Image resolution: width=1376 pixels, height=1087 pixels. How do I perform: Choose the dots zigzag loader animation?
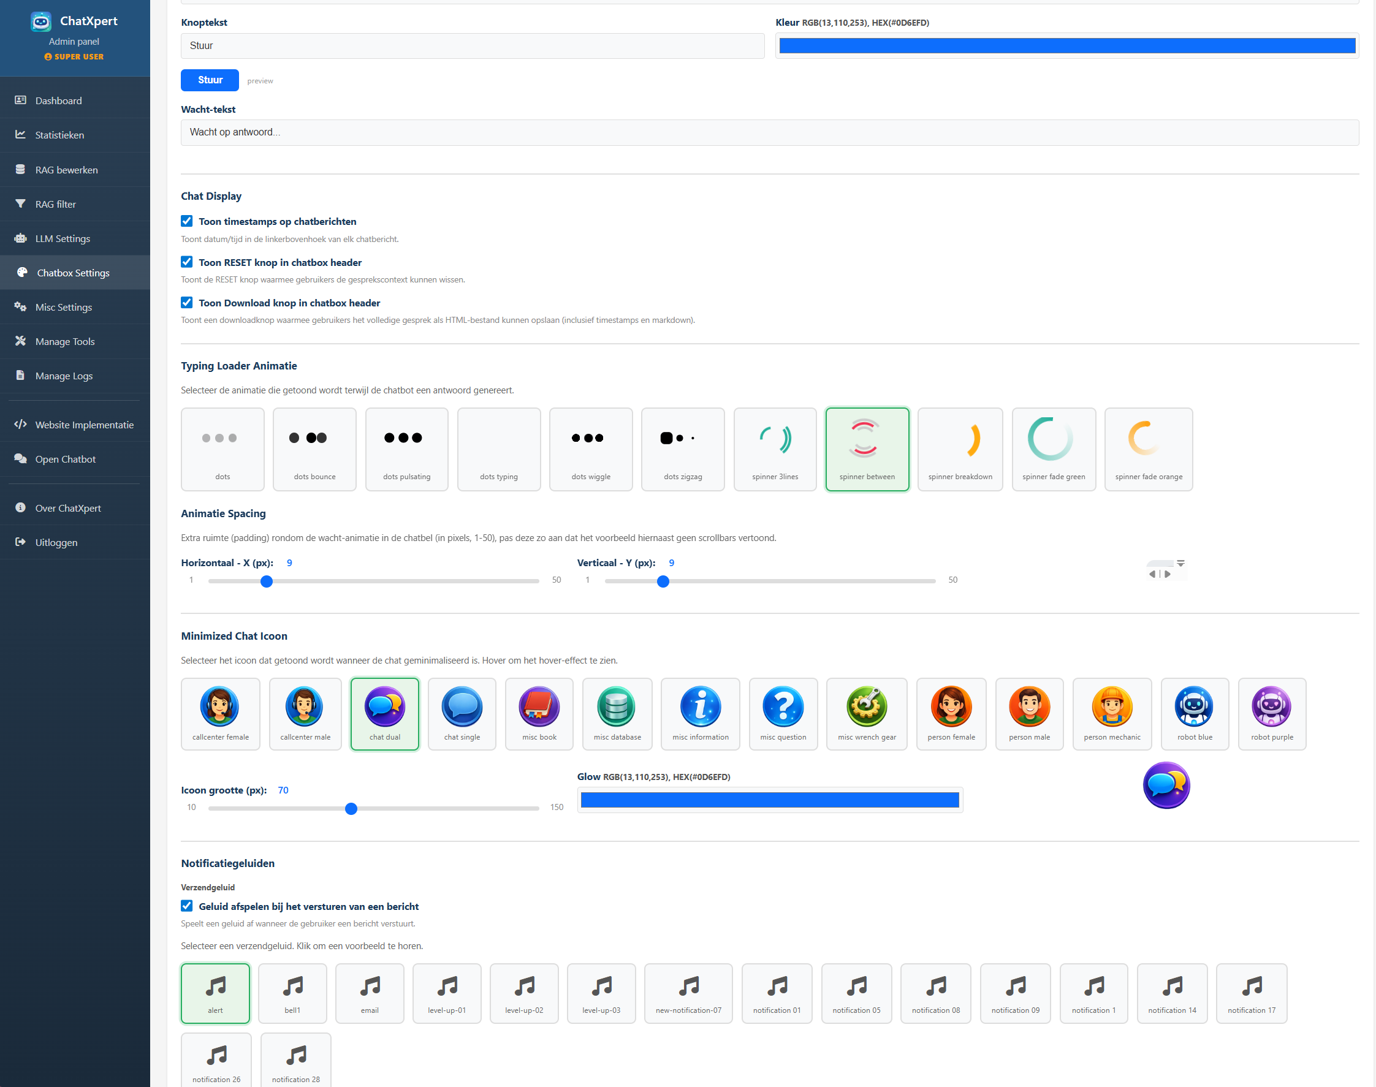(682, 449)
